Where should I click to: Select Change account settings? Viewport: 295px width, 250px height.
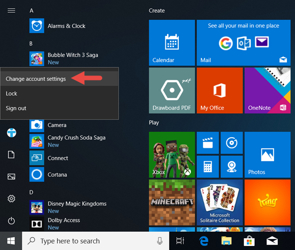pos(60,79)
